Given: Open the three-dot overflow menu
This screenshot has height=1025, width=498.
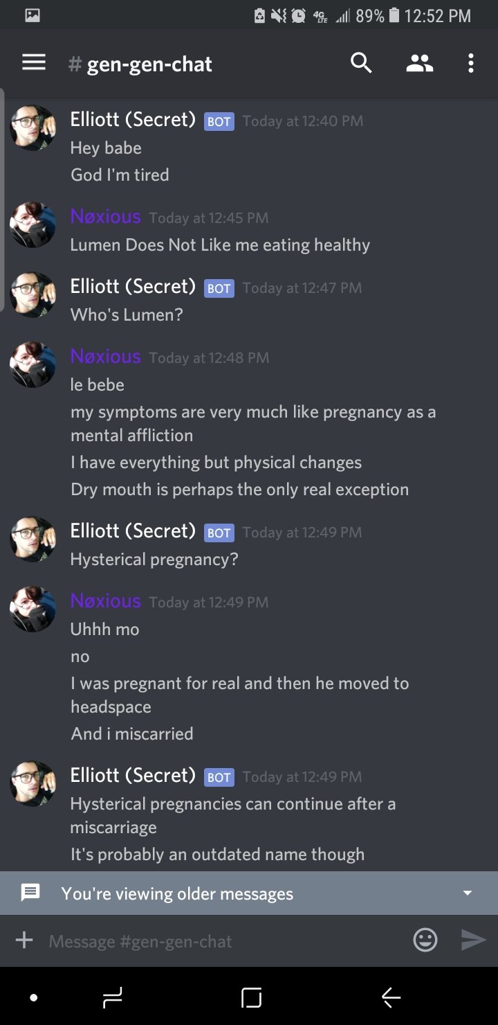Looking at the screenshot, I should [470, 64].
